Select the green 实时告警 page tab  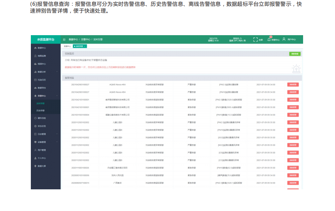tap(80, 47)
